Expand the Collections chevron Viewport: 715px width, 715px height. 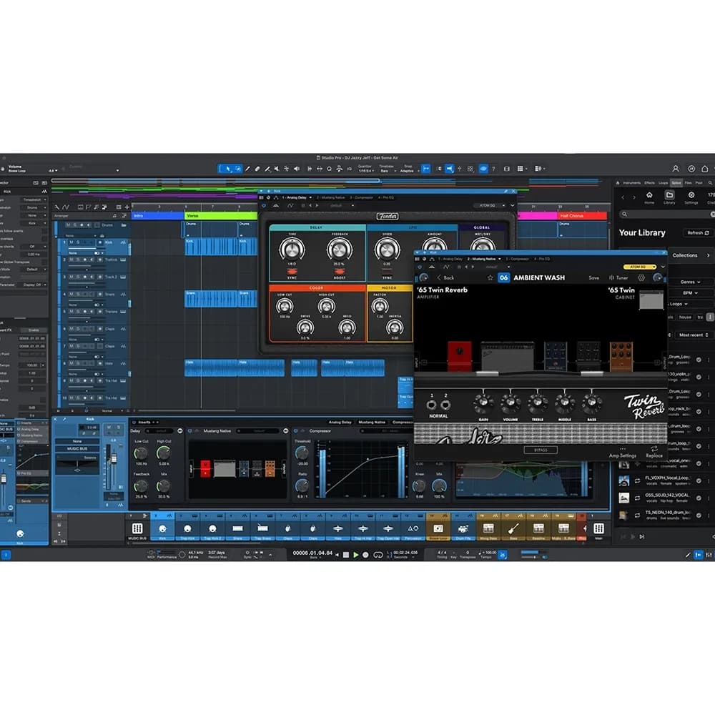(x=708, y=256)
